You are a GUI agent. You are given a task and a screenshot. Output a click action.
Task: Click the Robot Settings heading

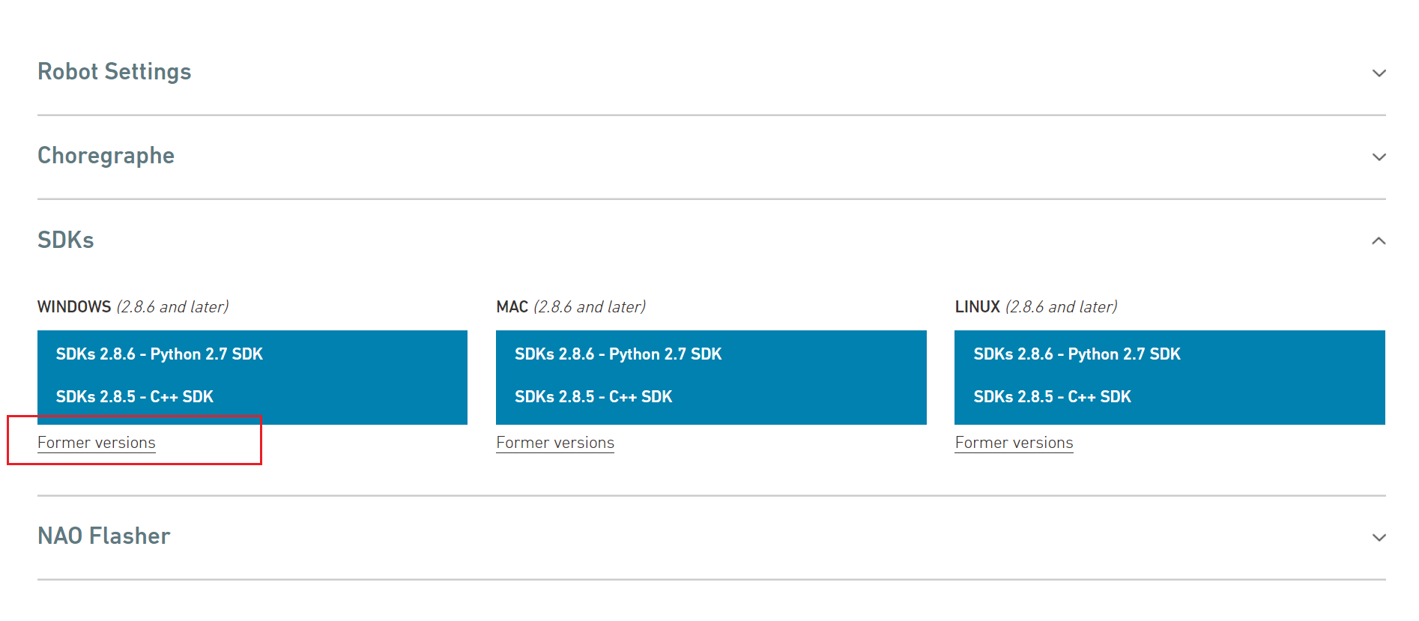click(115, 72)
